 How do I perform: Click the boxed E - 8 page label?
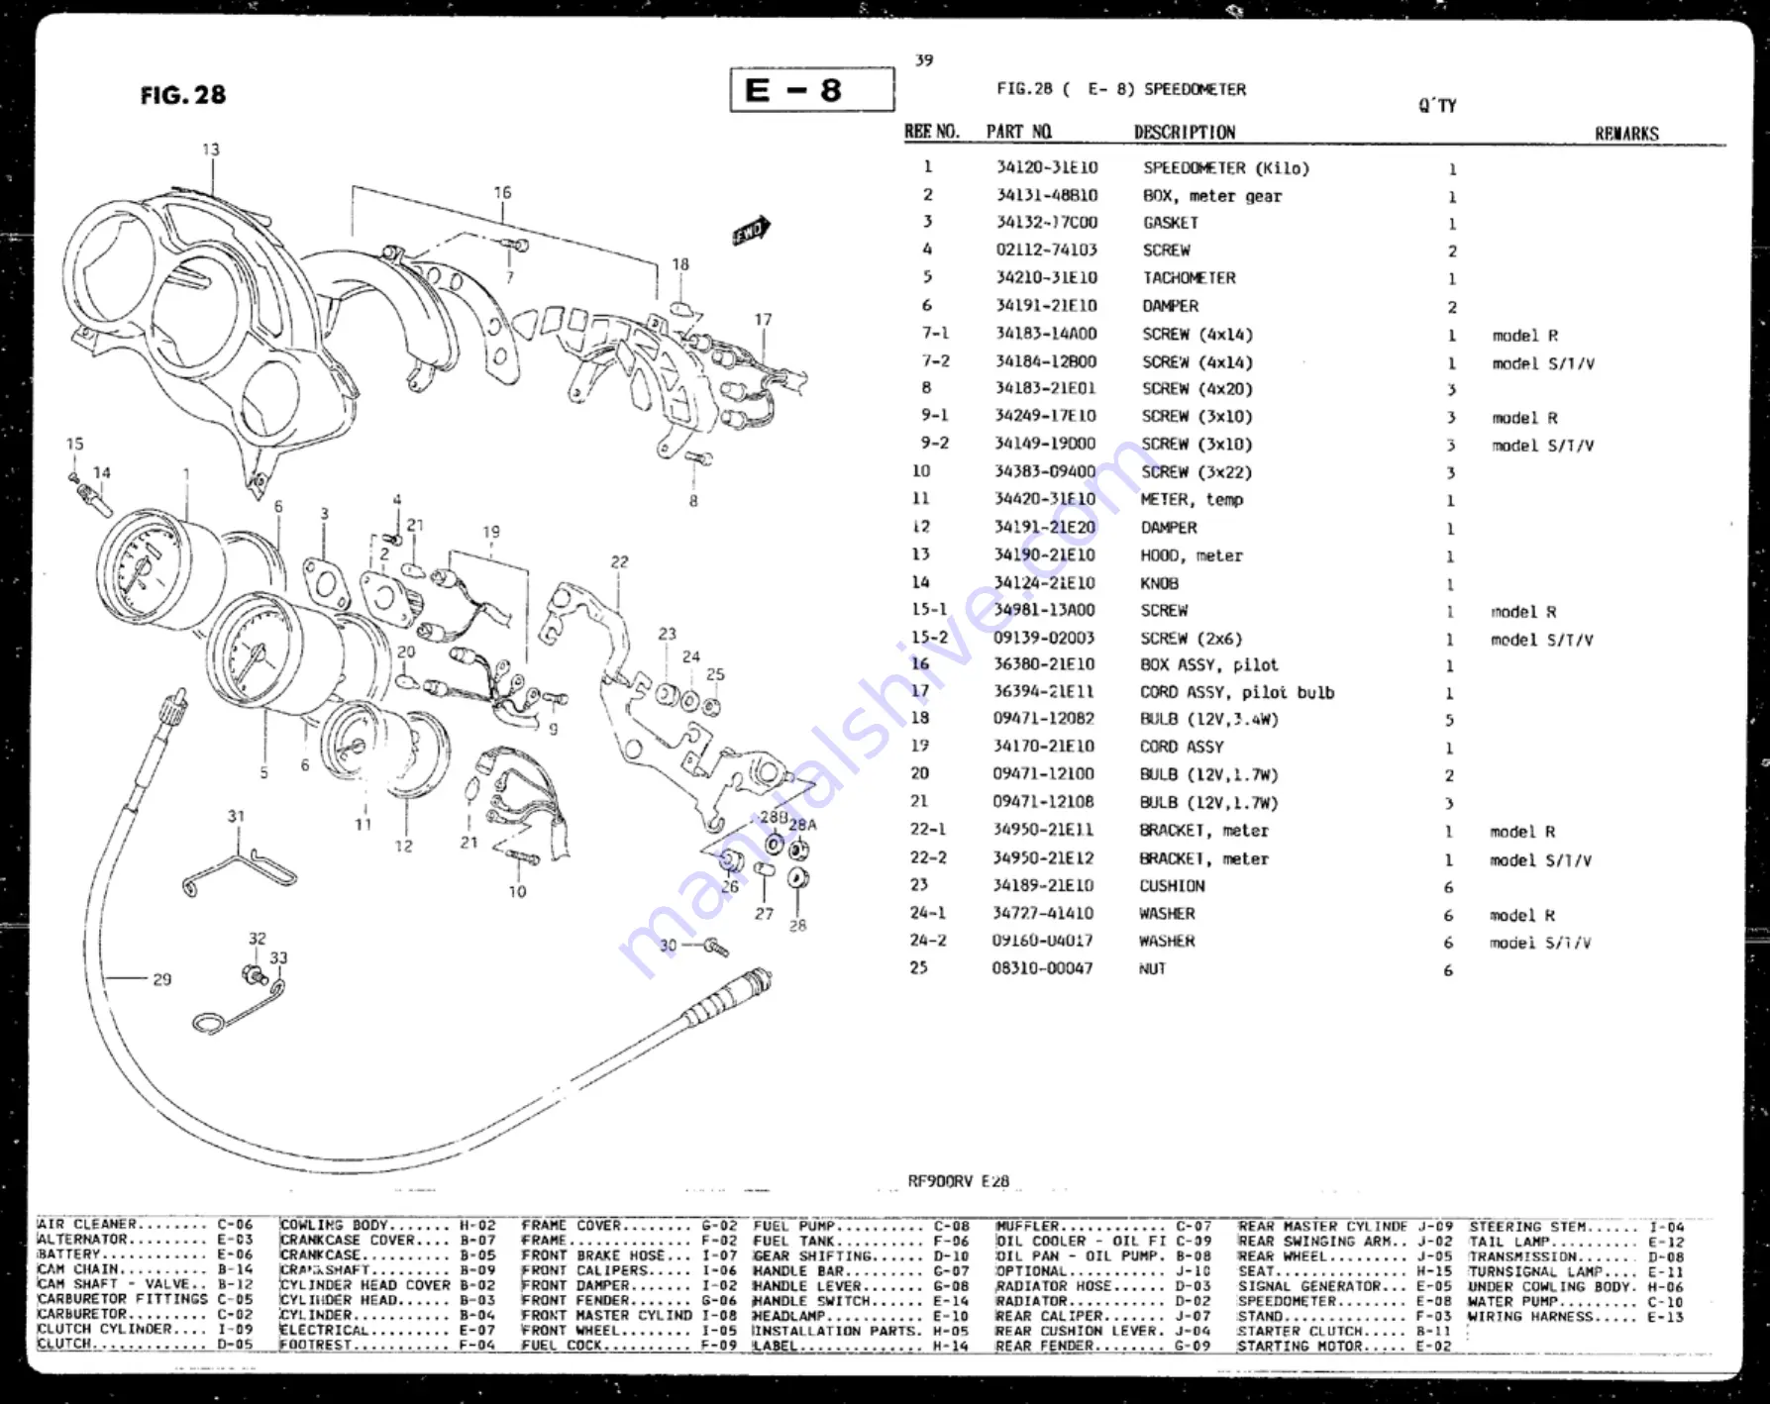[812, 90]
